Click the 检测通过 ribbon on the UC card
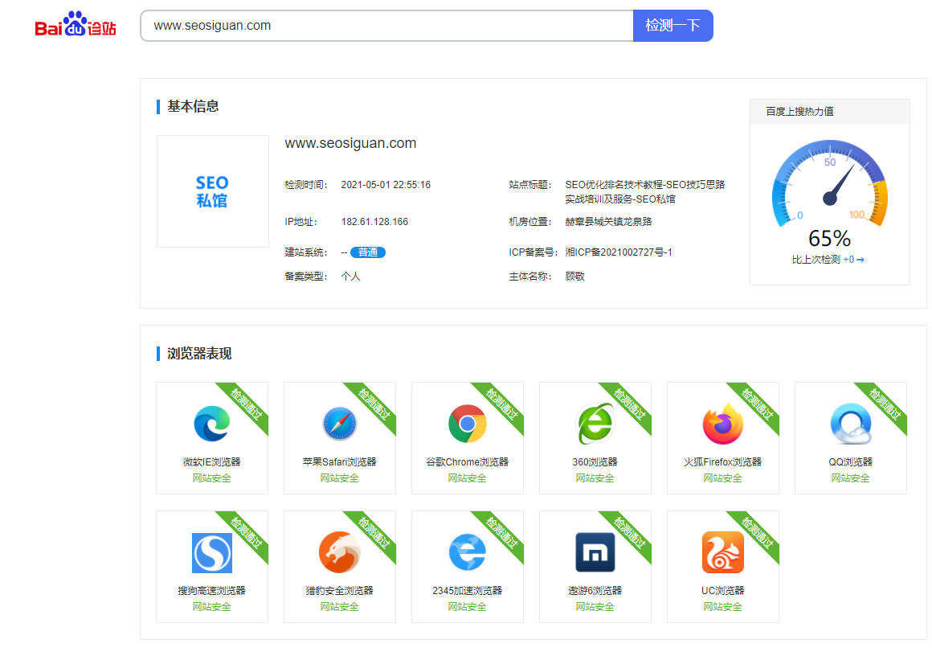 pos(758,532)
